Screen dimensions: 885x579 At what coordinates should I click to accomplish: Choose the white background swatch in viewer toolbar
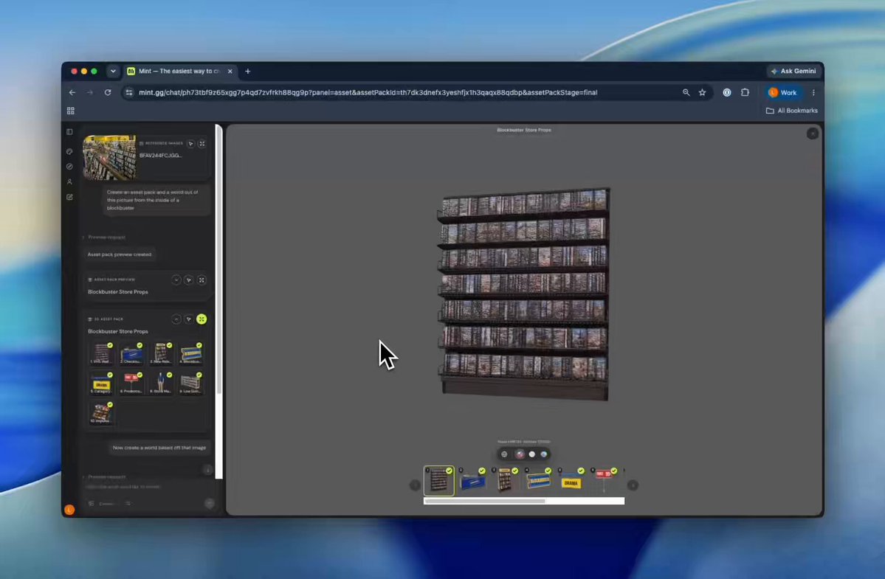point(531,454)
